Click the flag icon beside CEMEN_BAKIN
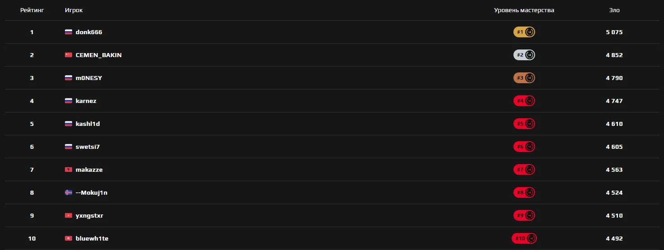Screen dimensions: 664x250 click(69, 55)
